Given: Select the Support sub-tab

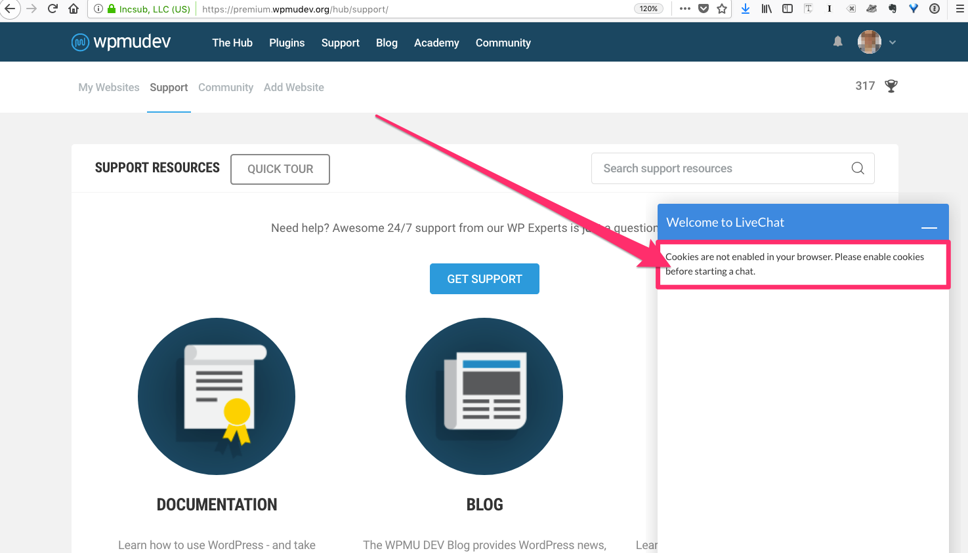Looking at the screenshot, I should point(169,87).
